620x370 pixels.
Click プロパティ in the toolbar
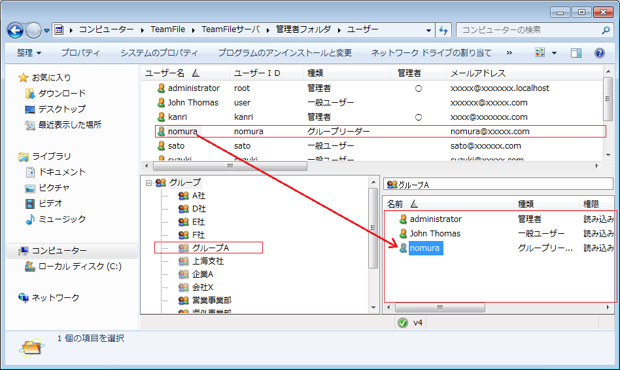pos(80,53)
